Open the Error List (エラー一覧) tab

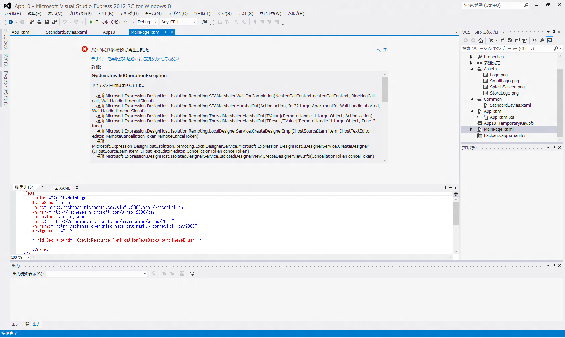pos(21,324)
